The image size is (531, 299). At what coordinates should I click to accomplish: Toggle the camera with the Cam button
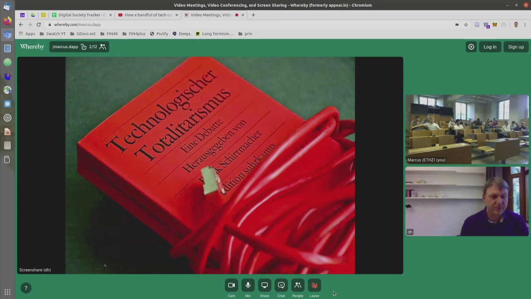click(231, 285)
